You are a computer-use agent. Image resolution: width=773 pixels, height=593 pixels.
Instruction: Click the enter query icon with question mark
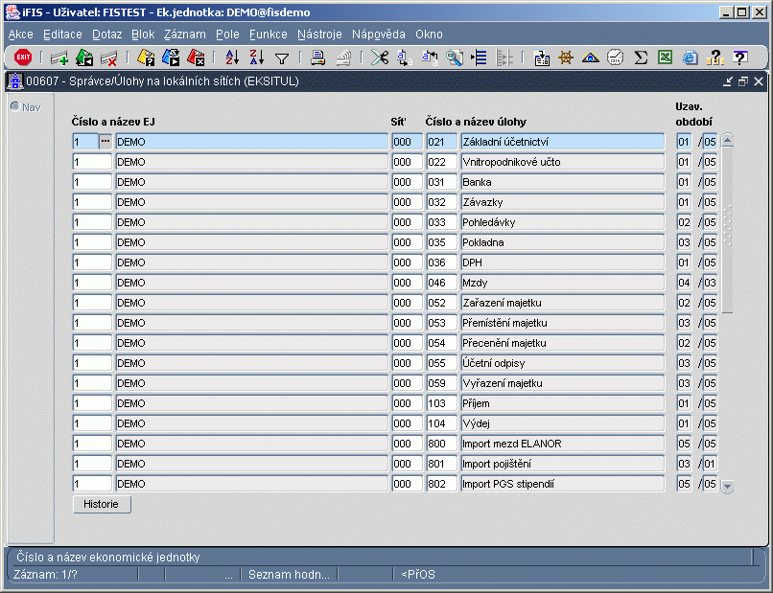(146, 58)
